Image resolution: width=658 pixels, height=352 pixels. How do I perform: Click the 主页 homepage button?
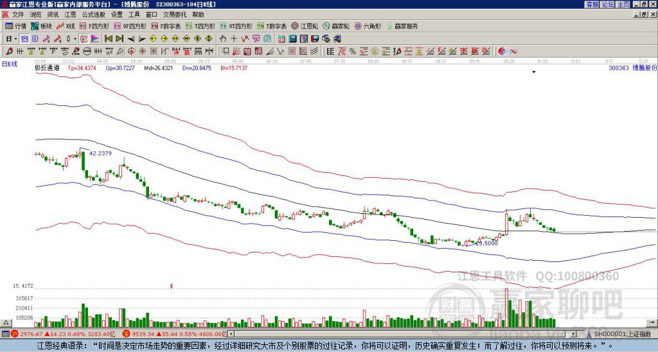pyautogui.click(x=623, y=4)
